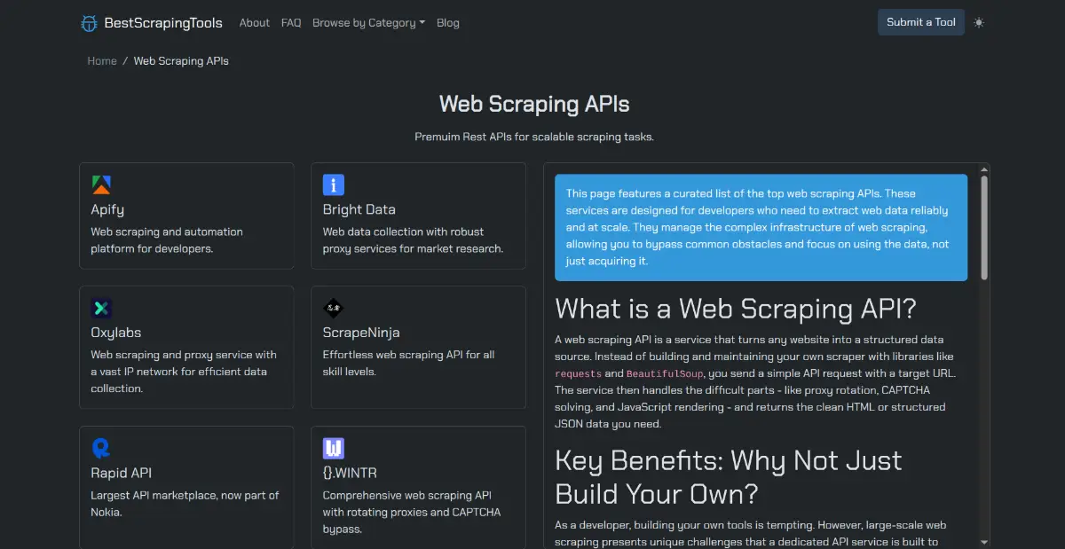Click the ScrapeNinja ninja logo icon
The height and width of the screenshot is (549, 1065).
pos(332,307)
